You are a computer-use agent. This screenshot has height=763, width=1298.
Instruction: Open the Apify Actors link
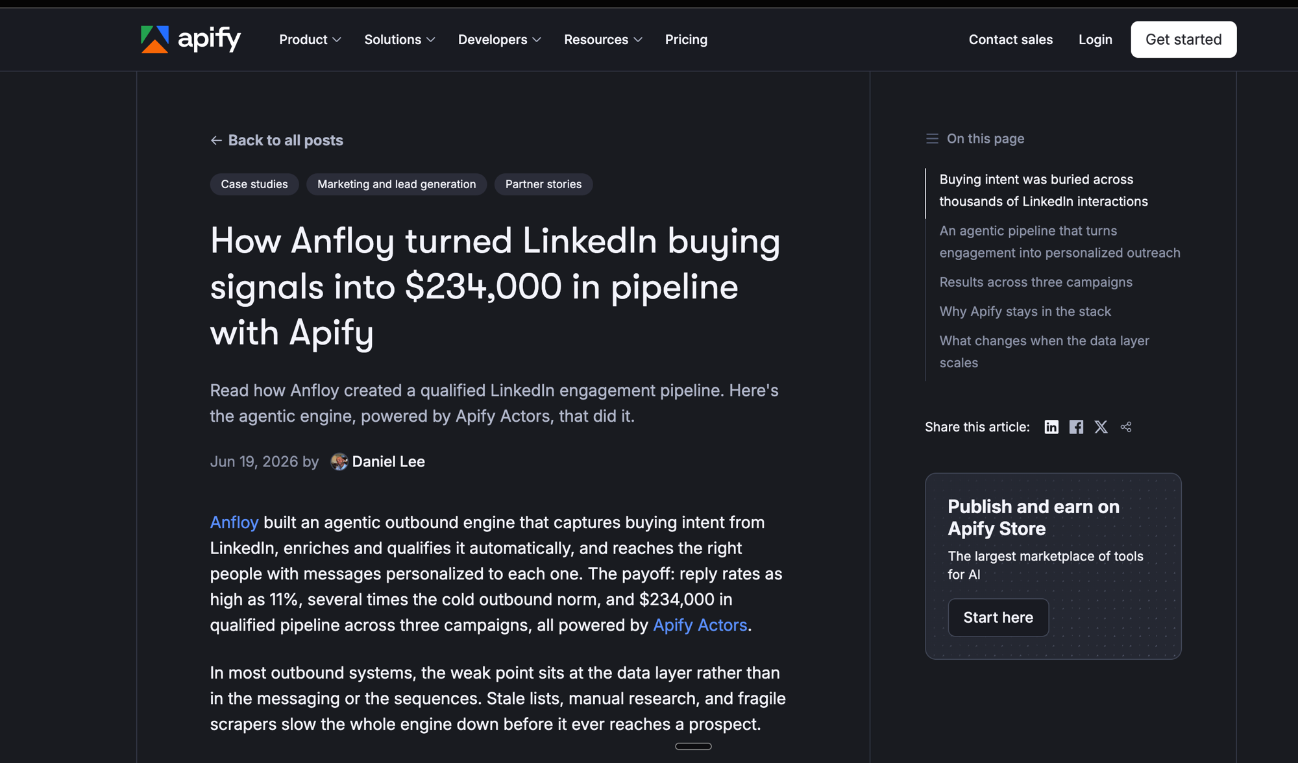tap(700, 625)
